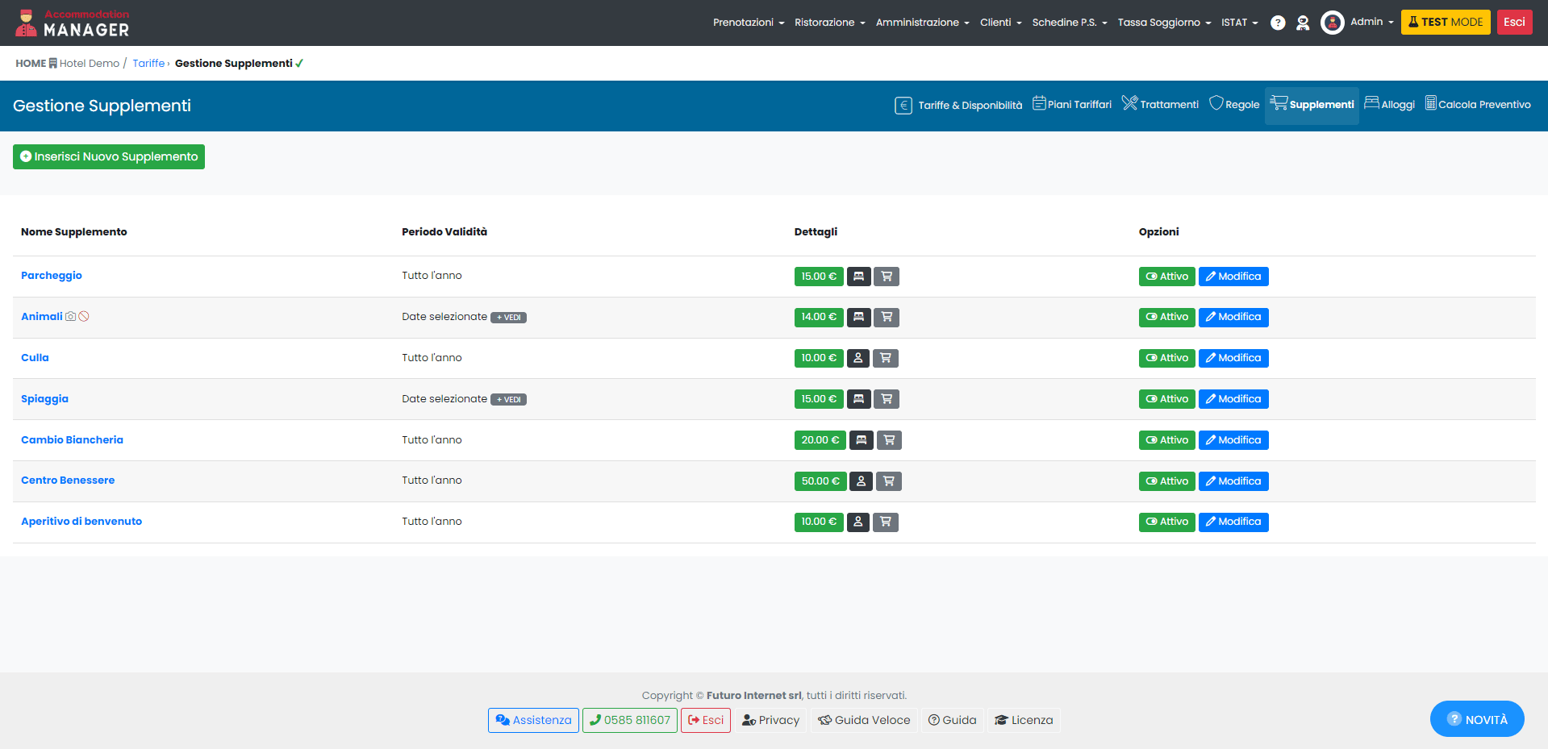Expand the Tassa Soggiorno menu

tap(1163, 23)
